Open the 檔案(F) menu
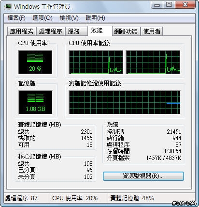 [x=16, y=18]
